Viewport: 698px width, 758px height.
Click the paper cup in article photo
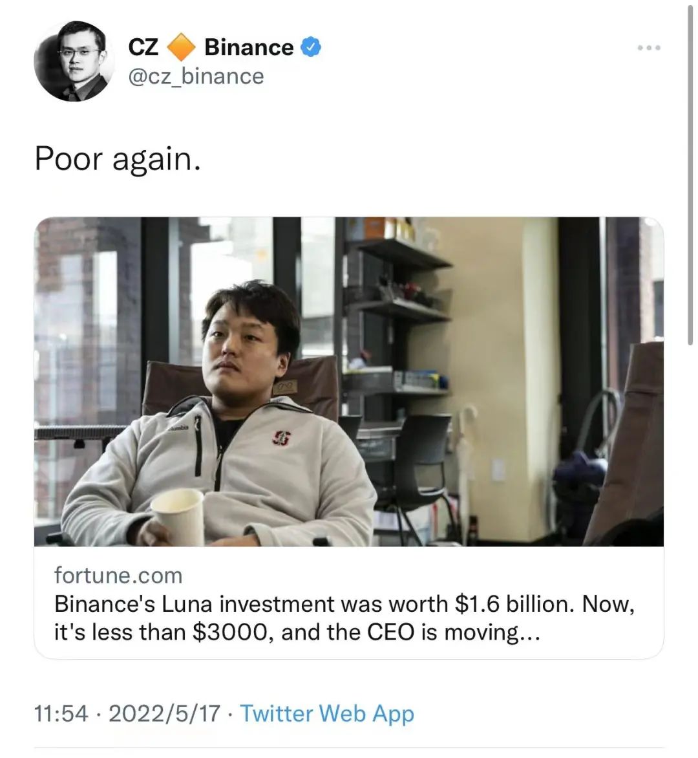pyautogui.click(x=178, y=517)
